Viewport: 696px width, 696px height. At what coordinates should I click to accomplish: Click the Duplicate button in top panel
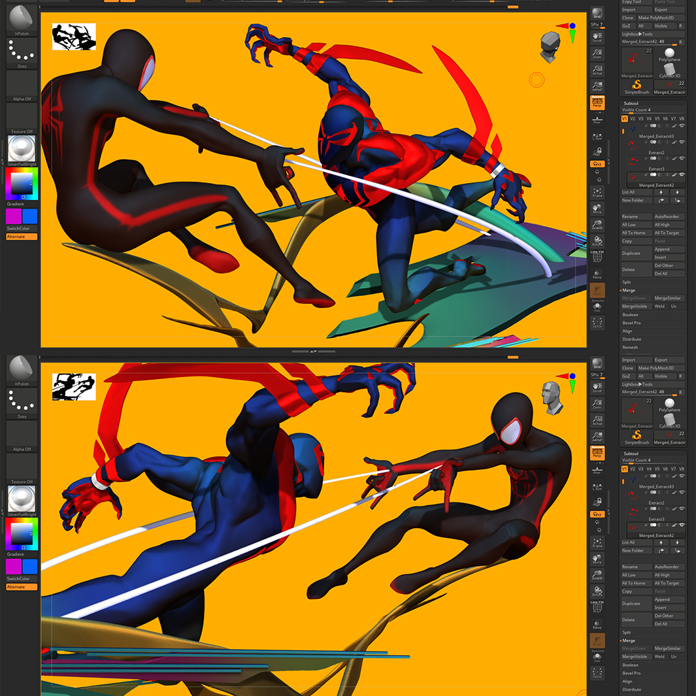pyautogui.click(x=637, y=253)
